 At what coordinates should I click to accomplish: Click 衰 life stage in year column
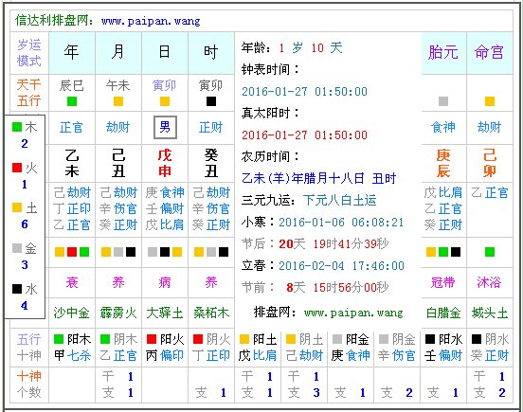click(72, 282)
